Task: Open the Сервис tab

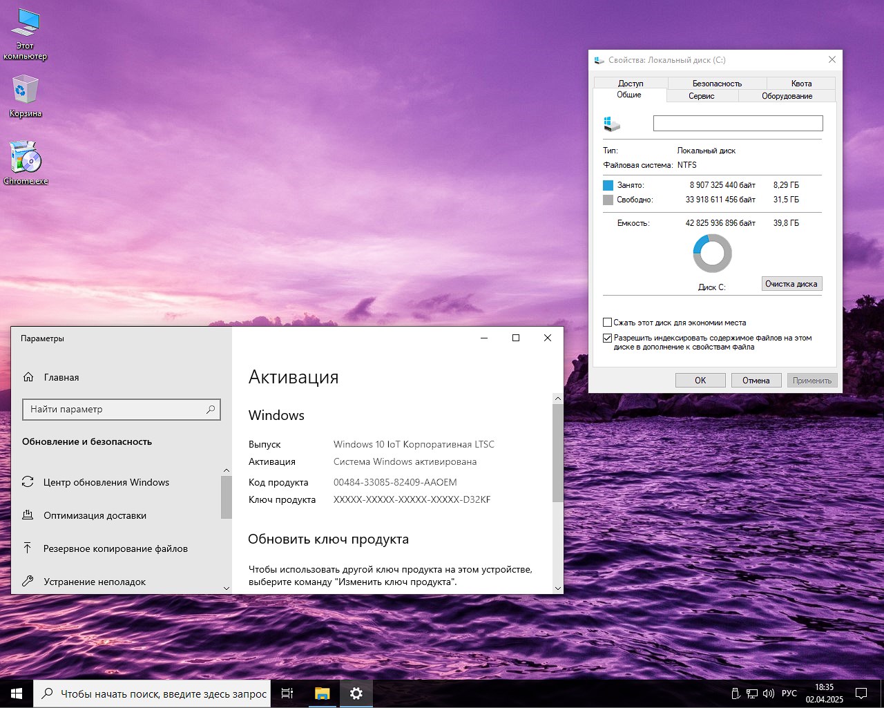Action: pyautogui.click(x=702, y=96)
